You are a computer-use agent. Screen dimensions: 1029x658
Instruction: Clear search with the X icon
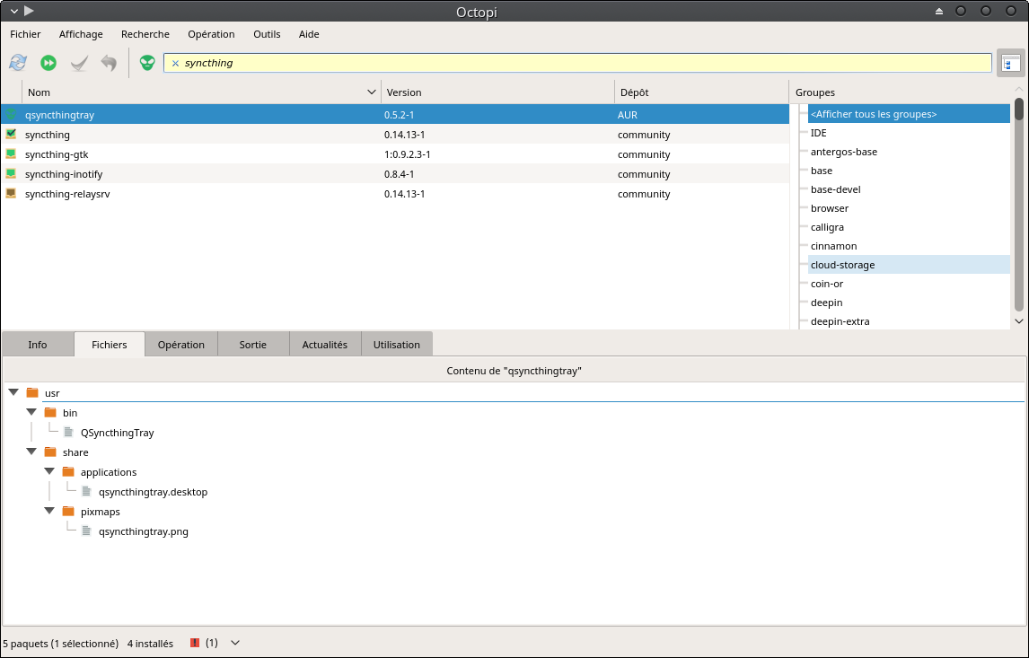[x=175, y=63]
